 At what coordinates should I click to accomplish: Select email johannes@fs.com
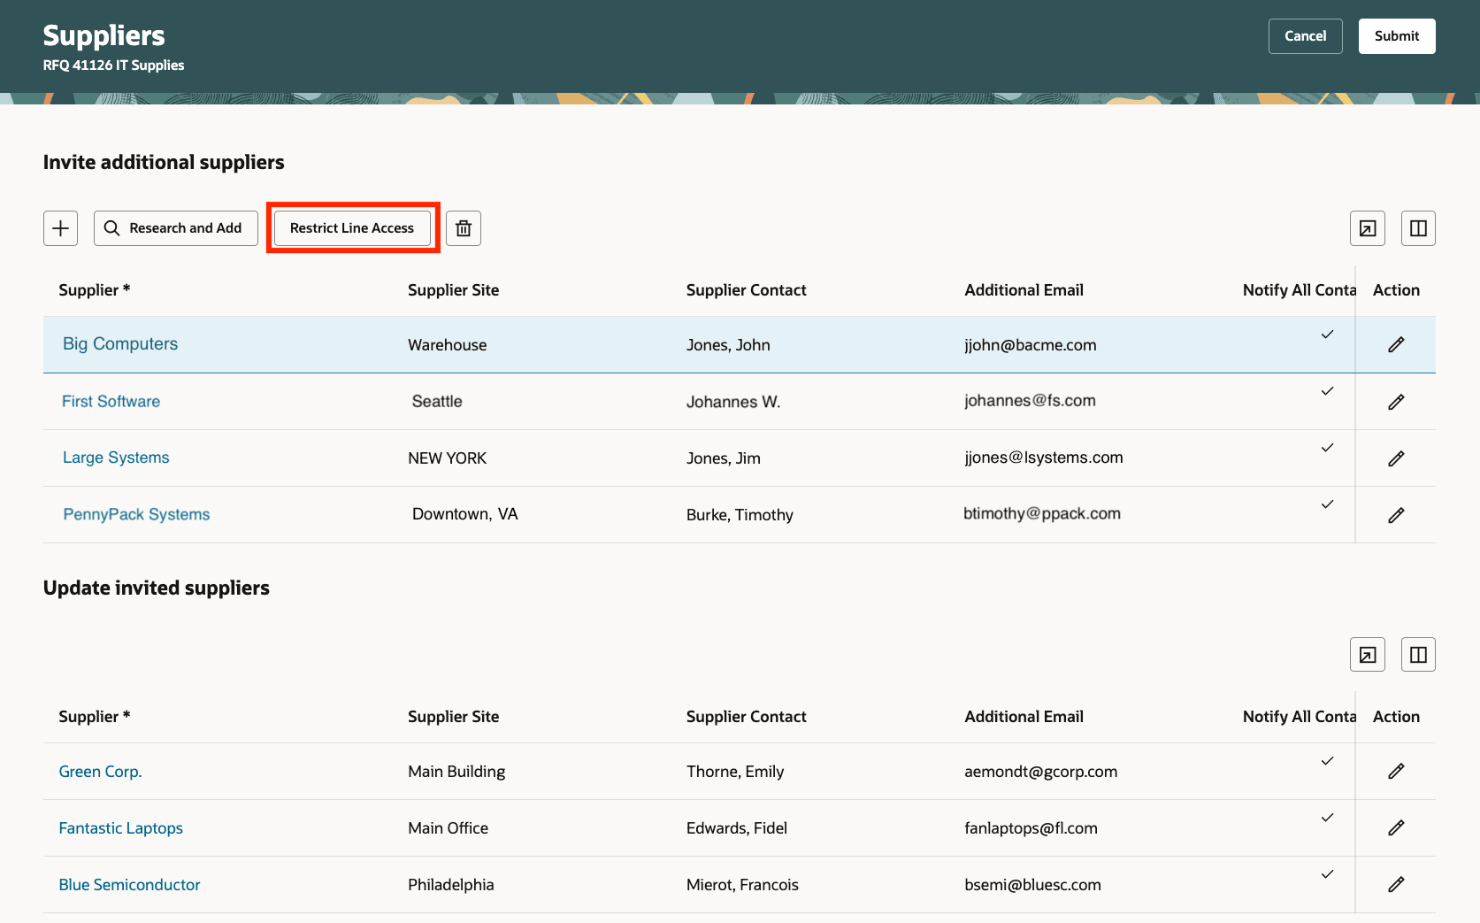point(1030,401)
